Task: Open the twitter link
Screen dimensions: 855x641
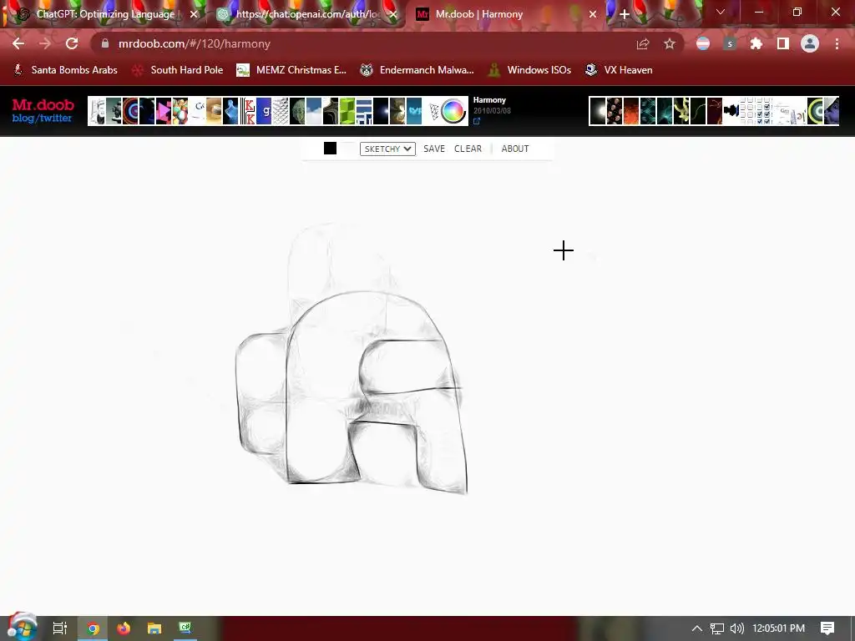Action: coord(56,119)
